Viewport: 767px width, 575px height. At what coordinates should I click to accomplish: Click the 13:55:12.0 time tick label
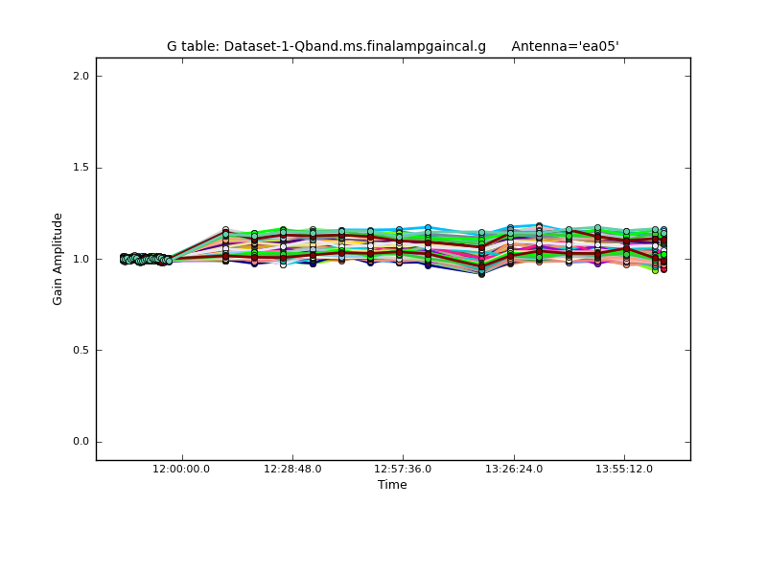624,469
